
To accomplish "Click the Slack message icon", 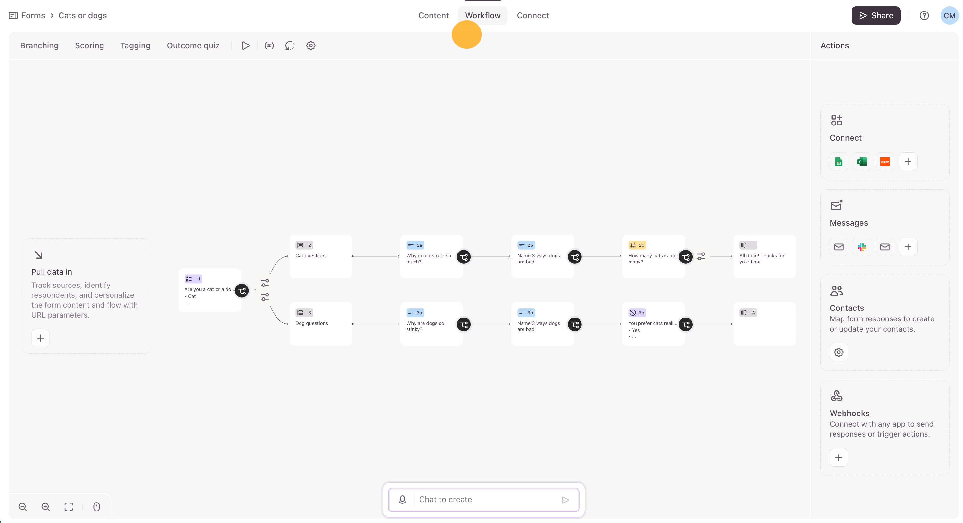I will [862, 247].
